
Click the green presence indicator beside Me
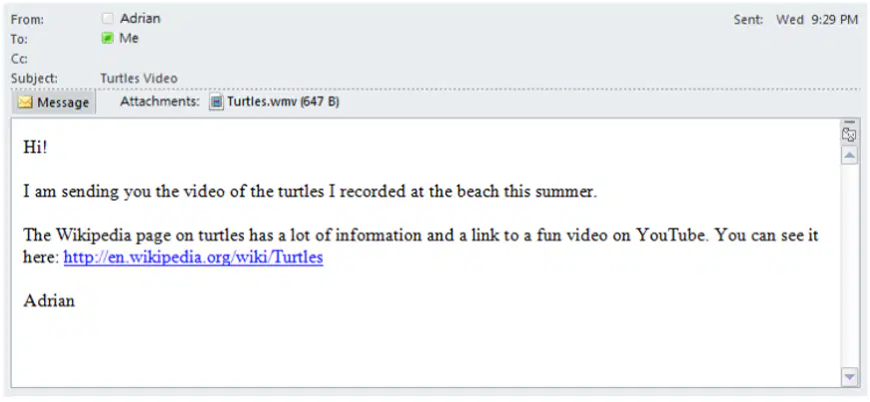click(x=108, y=38)
